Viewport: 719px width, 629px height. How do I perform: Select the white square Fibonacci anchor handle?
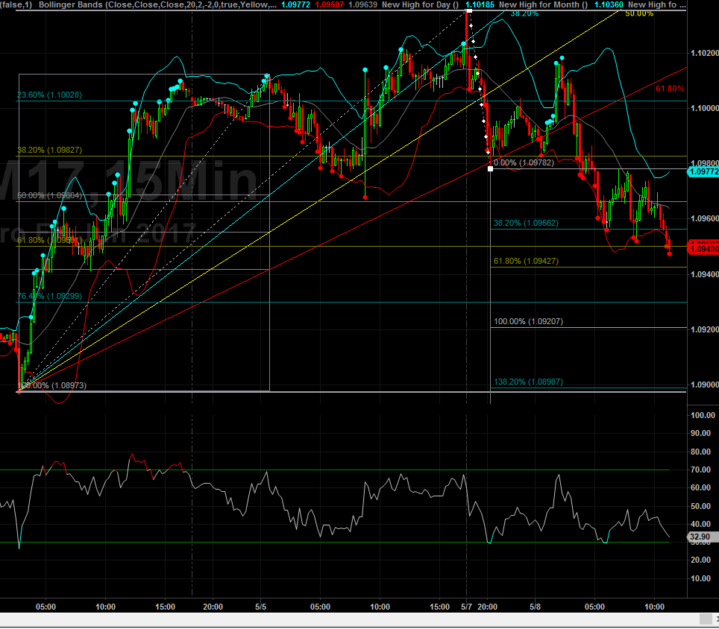pyautogui.click(x=490, y=169)
